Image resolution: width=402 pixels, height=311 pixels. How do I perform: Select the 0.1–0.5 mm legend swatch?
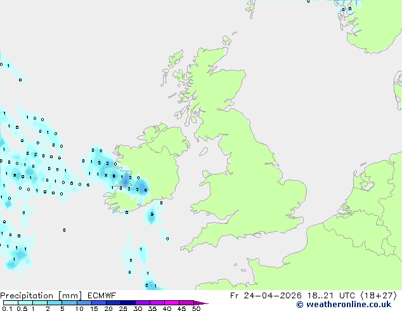pos(11,303)
